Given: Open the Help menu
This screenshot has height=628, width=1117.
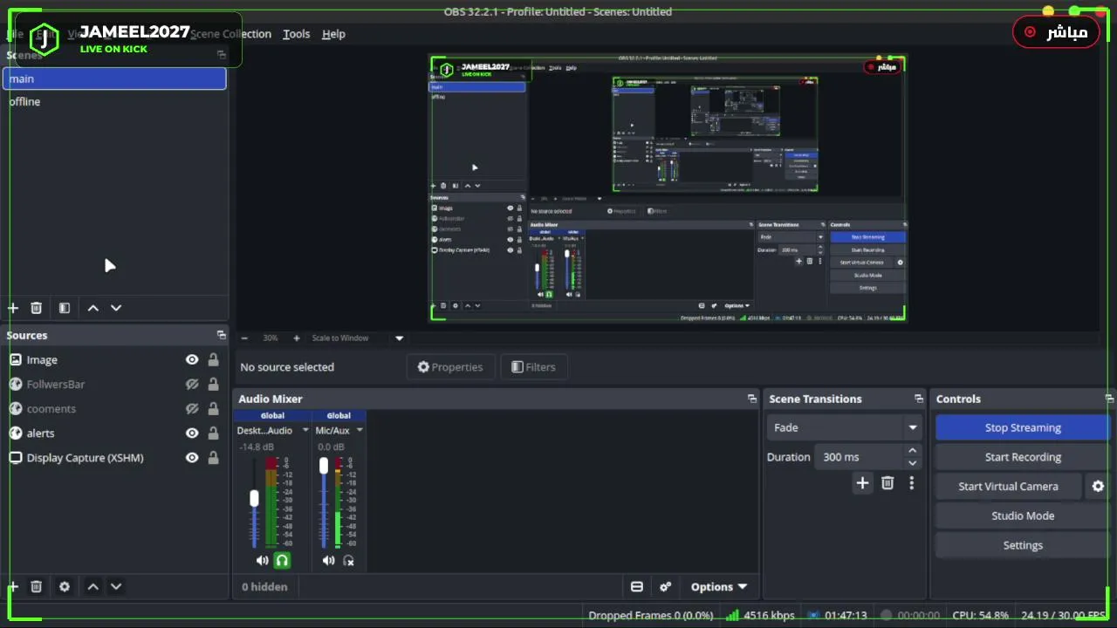Looking at the screenshot, I should pos(334,34).
